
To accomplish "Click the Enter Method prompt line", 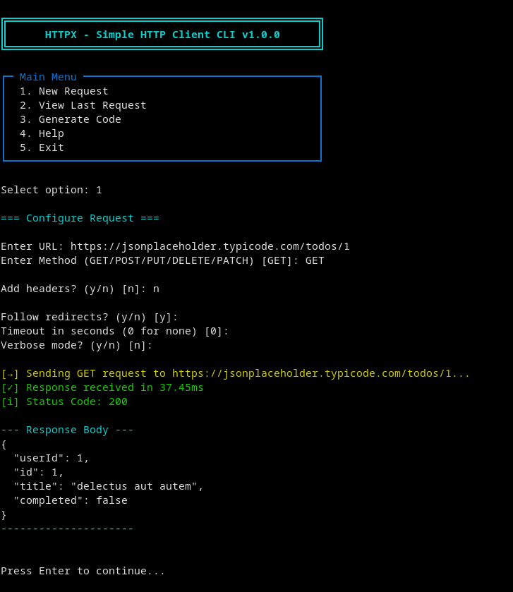I will pos(162,260).
